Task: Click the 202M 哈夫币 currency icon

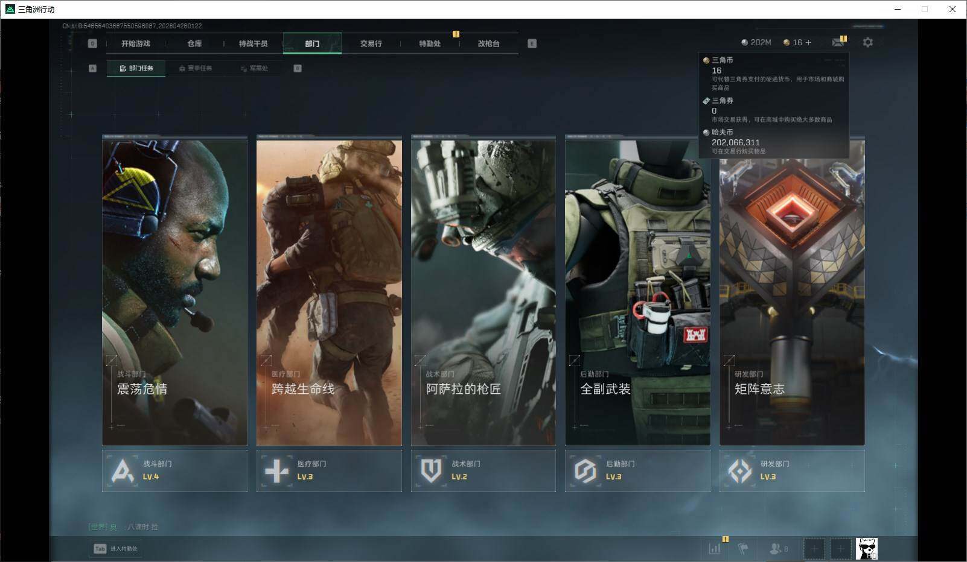Action: click(745, 42)
